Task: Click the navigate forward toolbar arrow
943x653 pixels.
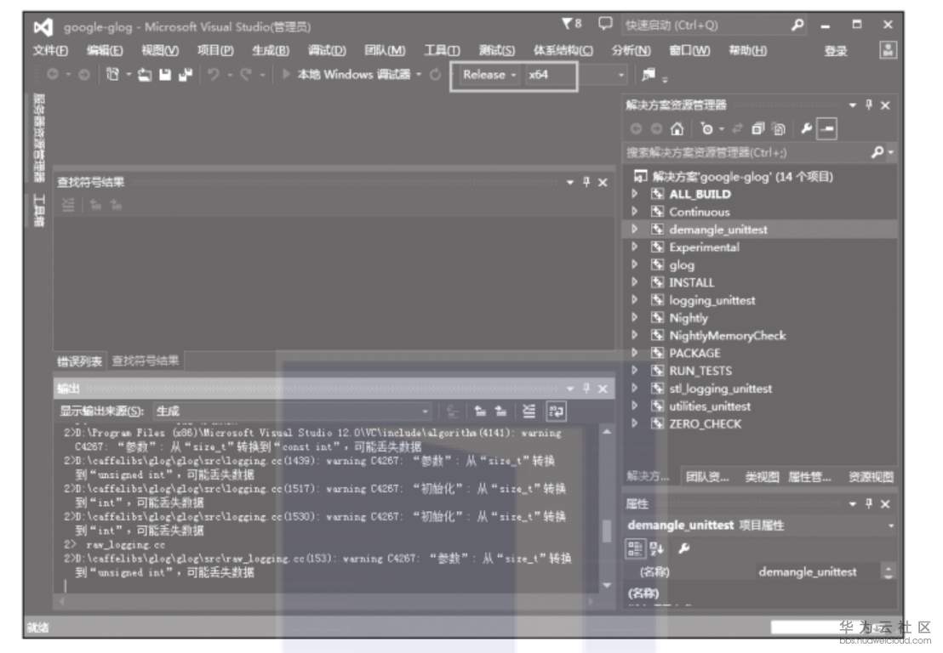Action: point(84,75)
